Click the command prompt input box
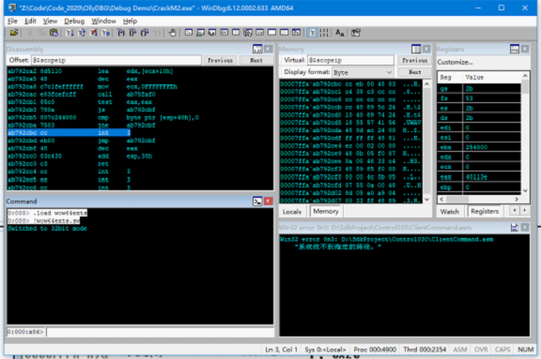 coord(160,332)
